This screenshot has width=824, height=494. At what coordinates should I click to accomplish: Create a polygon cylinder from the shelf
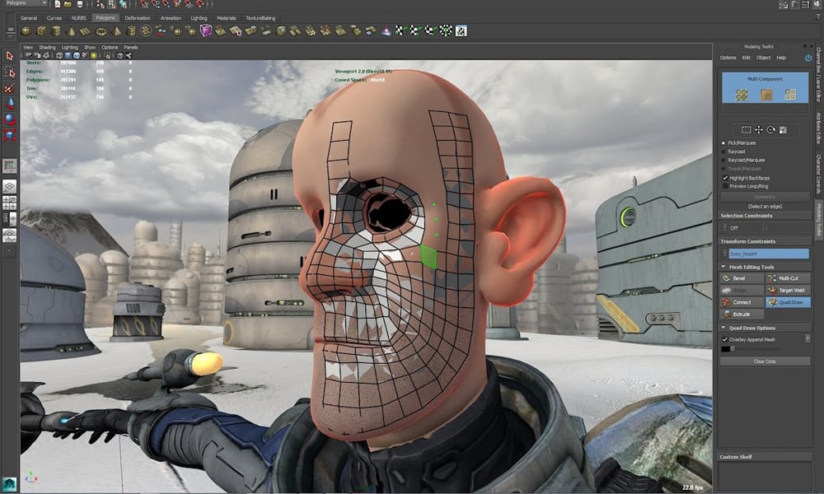[56, 31]
